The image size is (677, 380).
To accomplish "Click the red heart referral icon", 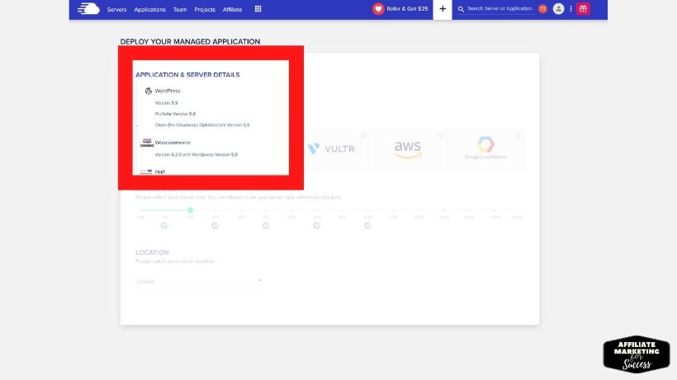I will pyautogui.click(x=378, y=8).
